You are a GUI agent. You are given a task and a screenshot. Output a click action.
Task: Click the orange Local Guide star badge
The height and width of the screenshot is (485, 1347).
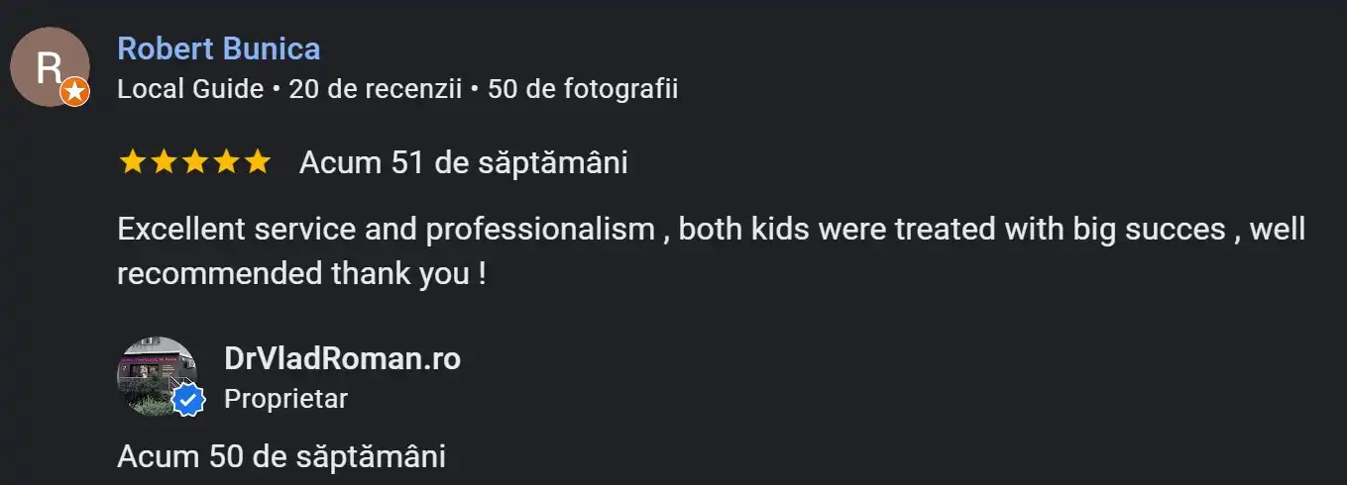[x=74, y=93]
